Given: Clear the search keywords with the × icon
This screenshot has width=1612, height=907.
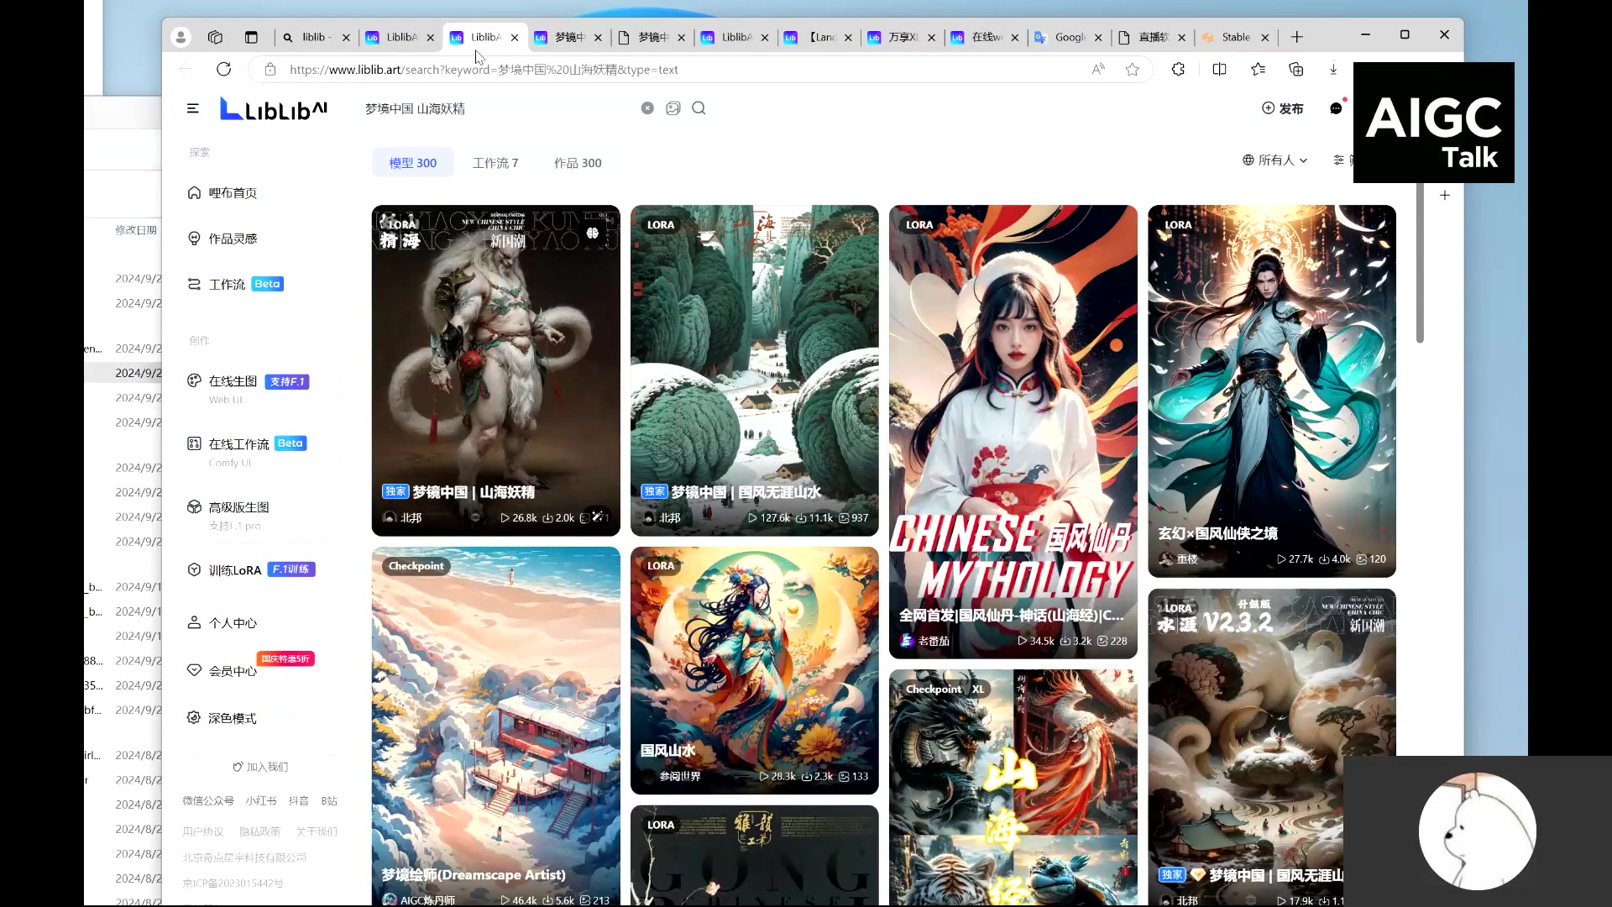Looking at the screenshot, I should 647,107.
